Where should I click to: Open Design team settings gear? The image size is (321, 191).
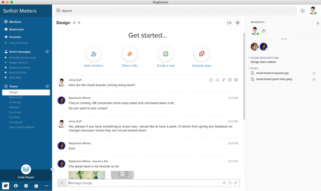point(238,23)
